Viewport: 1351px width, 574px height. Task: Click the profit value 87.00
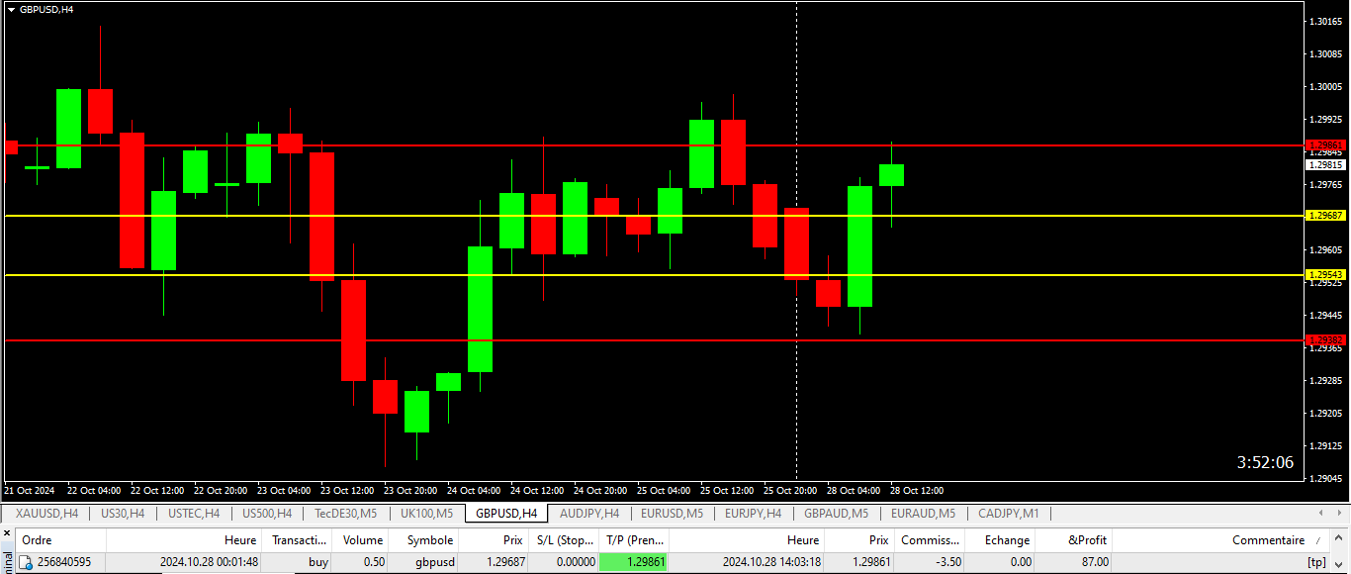[x=1093, y=562]
